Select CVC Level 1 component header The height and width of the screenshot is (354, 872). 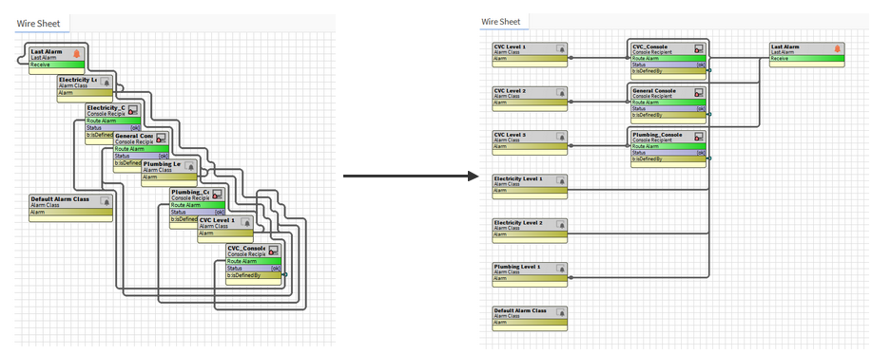coord(530,48)
